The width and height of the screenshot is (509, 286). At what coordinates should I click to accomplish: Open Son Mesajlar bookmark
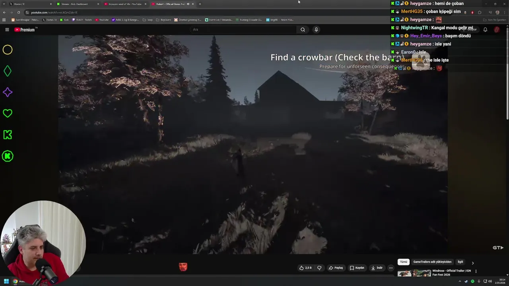pyautogui.click(x=25, y=19)
